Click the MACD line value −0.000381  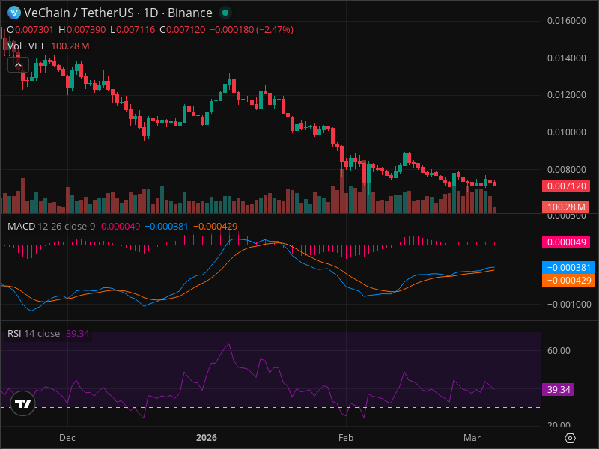coord(166,227)
